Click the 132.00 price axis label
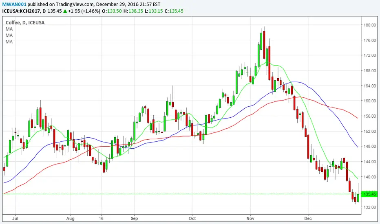380x224 pixels. 370,207
